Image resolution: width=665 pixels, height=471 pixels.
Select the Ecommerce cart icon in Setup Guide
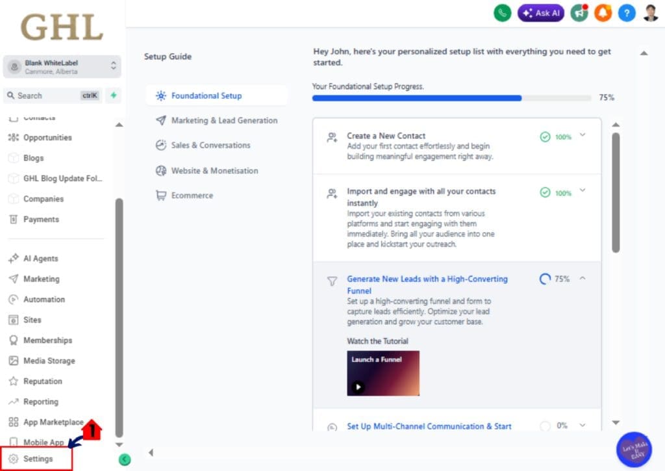coord(162,195)
